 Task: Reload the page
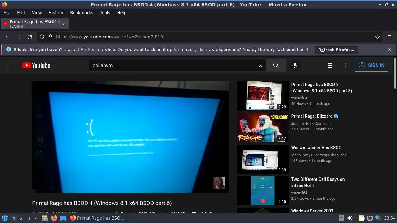tap(30, 37)
